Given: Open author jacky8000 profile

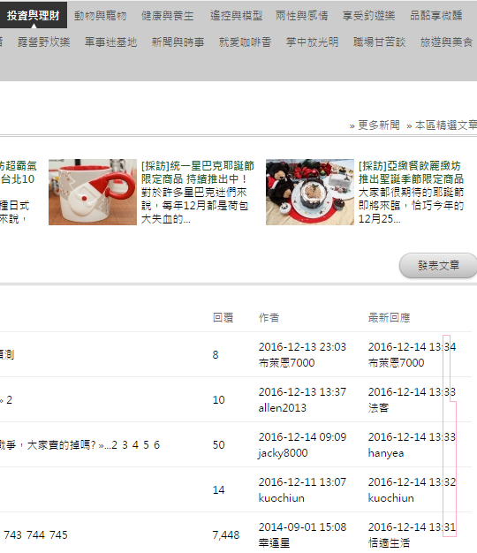Looking at the screenshot, I should click(x=283, y=453).
